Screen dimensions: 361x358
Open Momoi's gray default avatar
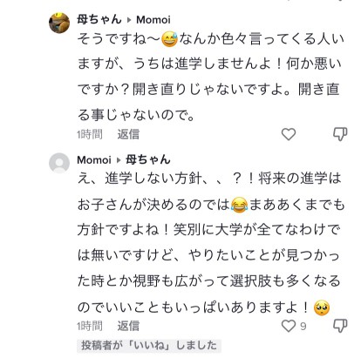coord(59,163)
